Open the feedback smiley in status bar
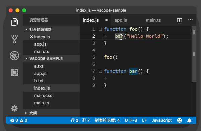The width and height of the screenshot is (201, 131). tap(180, 120)
